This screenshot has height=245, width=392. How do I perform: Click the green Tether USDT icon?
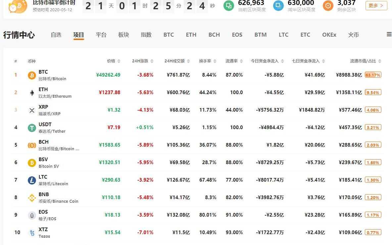pos(32,128)
